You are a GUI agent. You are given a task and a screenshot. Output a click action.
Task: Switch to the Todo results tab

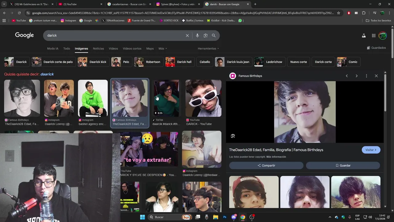pos(66,49)
